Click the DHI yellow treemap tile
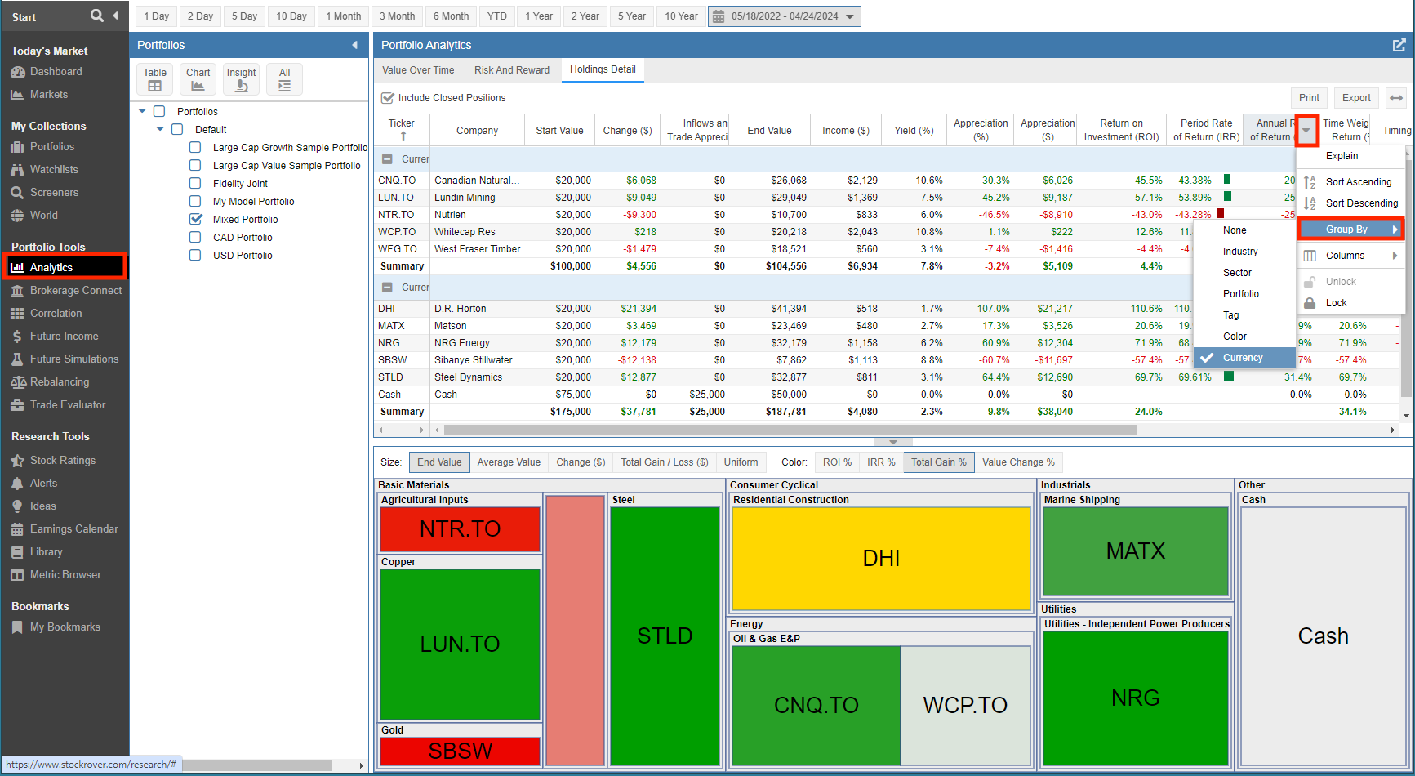Image resolution: width=1415 pixels, height=776 pixels. pos(881,559)
